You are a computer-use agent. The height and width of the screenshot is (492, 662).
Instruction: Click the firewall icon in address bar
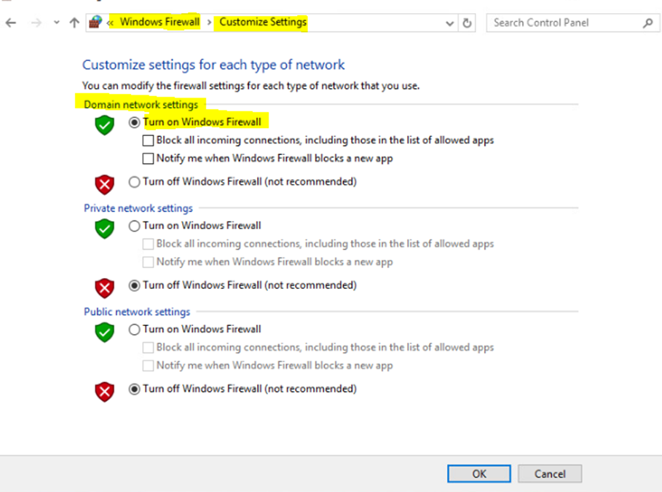pos(95,22)
